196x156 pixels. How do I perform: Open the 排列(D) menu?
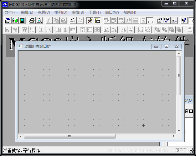(x=61, y=12)
